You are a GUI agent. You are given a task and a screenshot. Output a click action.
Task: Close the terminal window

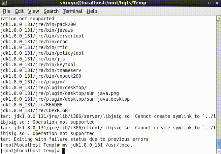(x=217, y=3)
